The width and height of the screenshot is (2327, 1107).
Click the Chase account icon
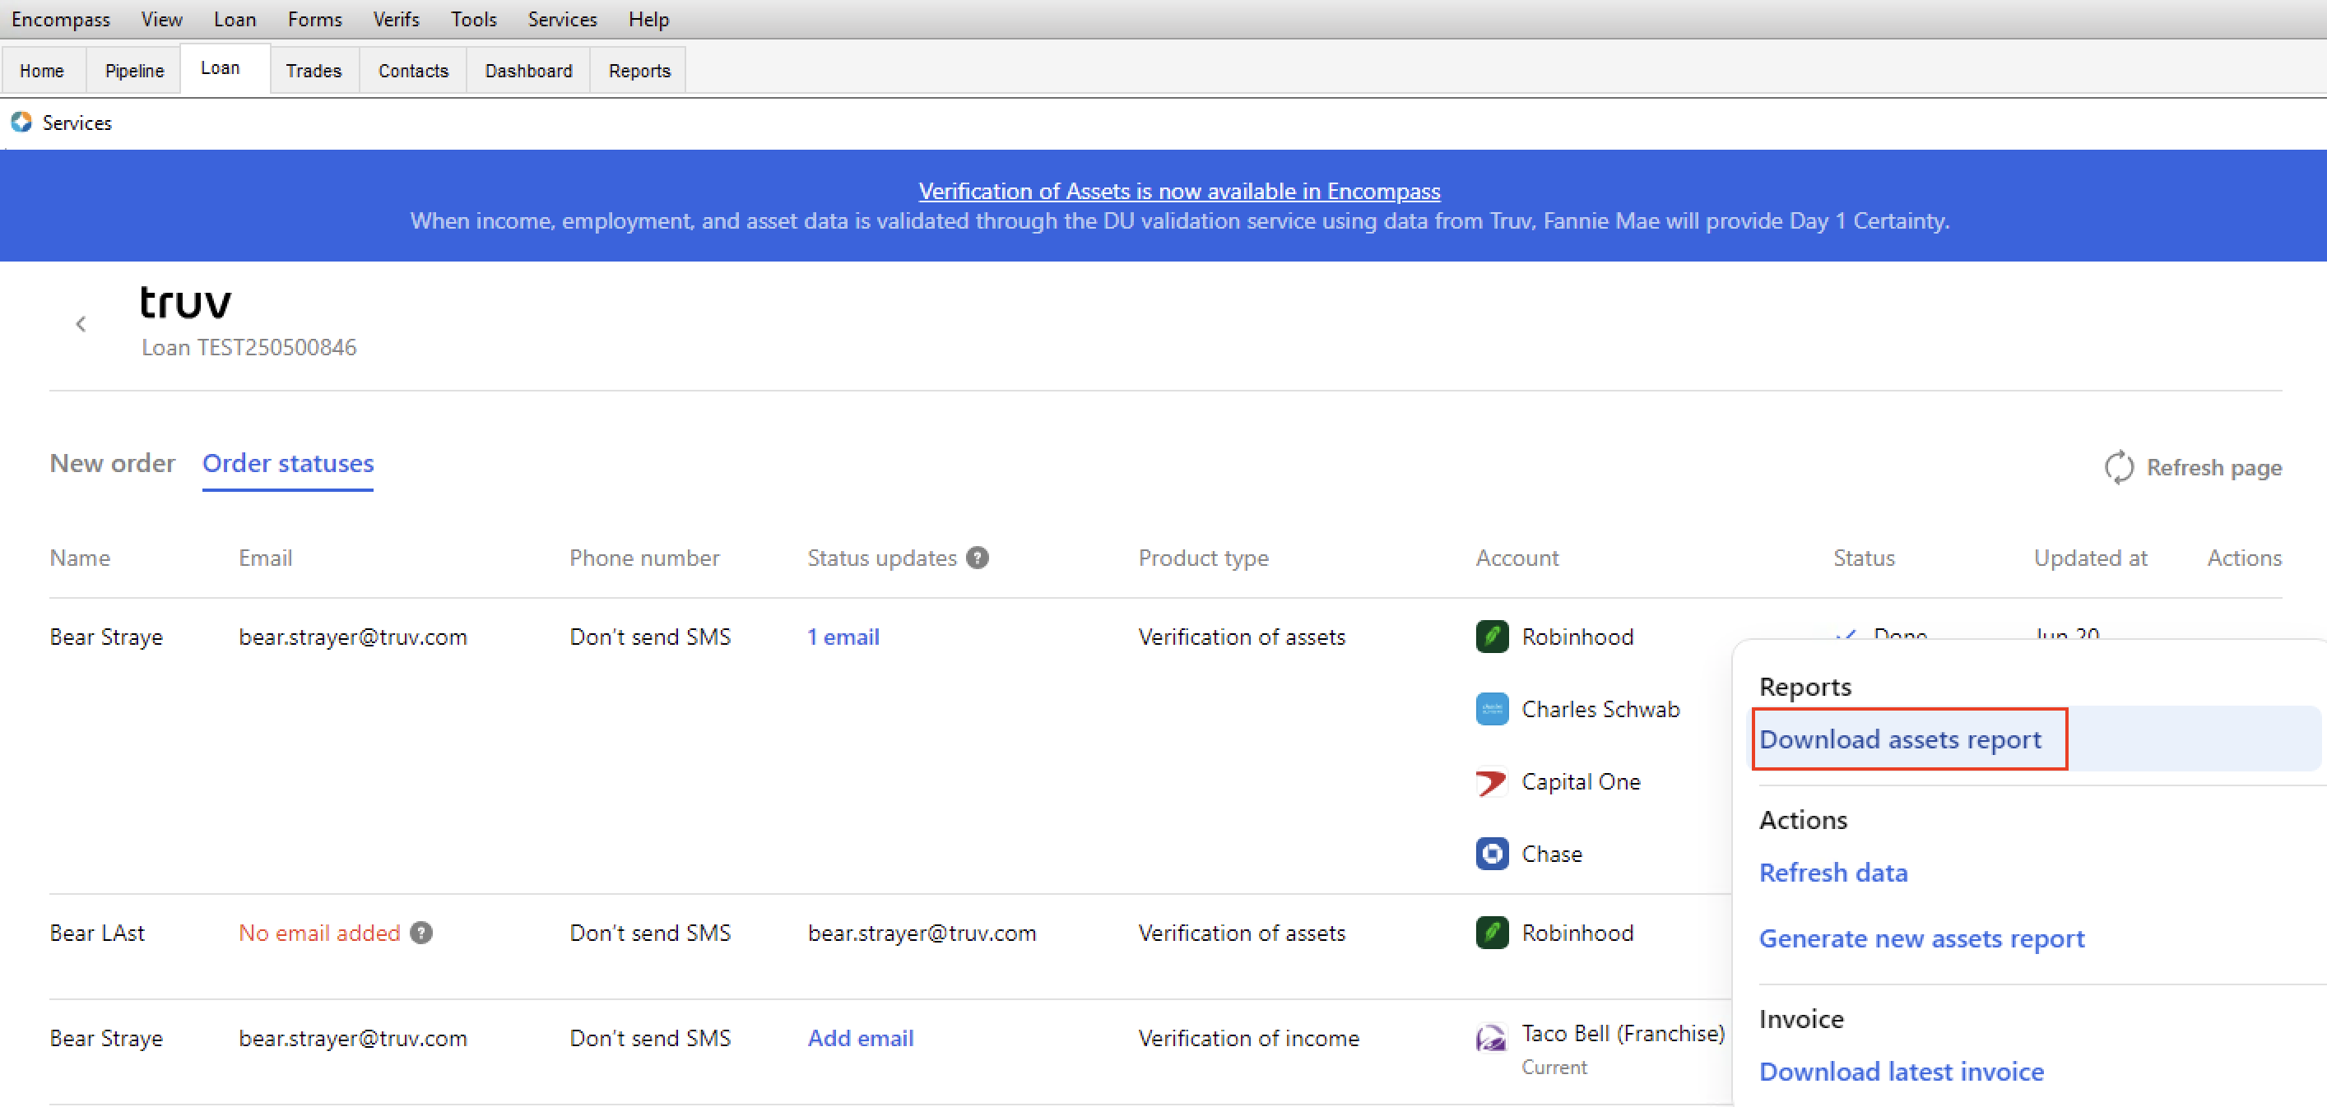coord(1493,853)
